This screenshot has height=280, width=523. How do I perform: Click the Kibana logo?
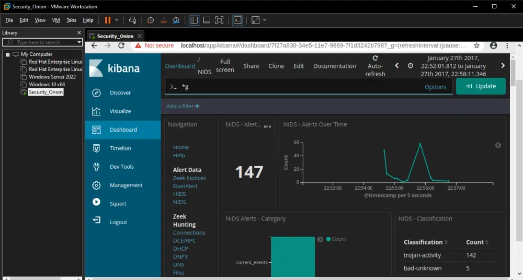(115, 68)
